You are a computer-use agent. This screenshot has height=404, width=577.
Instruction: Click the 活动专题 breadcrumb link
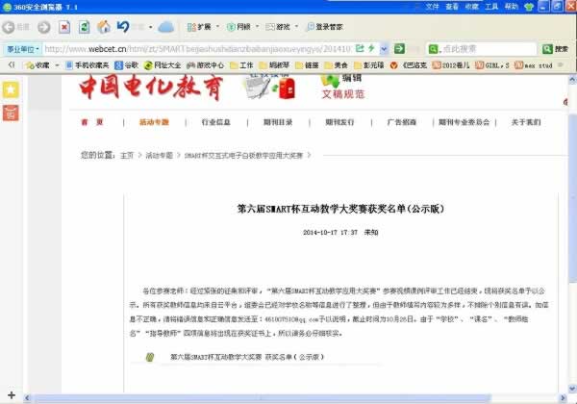pyautogui.click(x=160, y=156)
